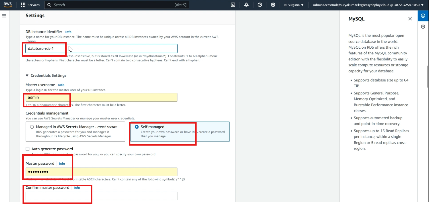The image size is (429, 204).
Task: Click the AWS search bar
Action: point(117,5)
